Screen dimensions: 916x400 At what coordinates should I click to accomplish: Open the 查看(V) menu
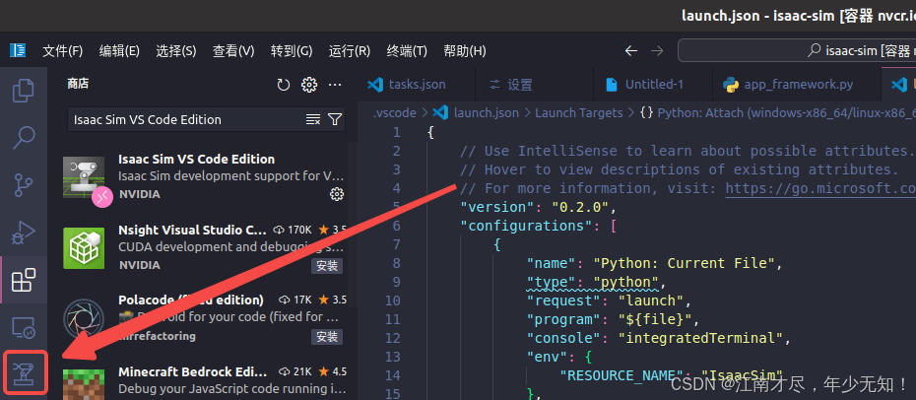click(233, 51)
